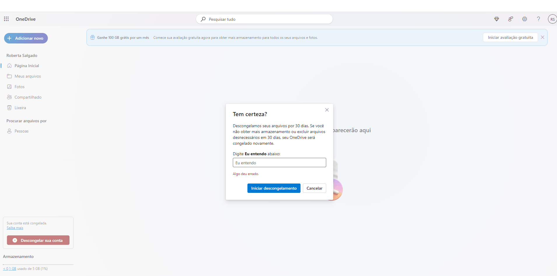Click the Meus arquivos folder icon

point(9,76)
